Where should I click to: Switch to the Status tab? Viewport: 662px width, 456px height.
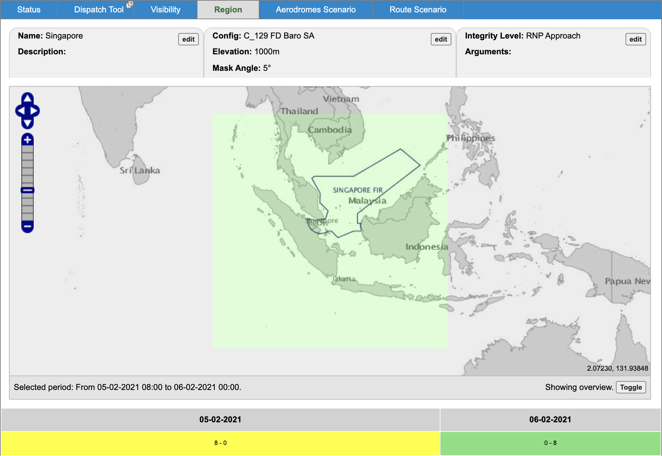29,10
